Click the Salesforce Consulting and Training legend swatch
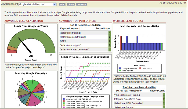The image size is (188, 109). click(x=64, y=106)
